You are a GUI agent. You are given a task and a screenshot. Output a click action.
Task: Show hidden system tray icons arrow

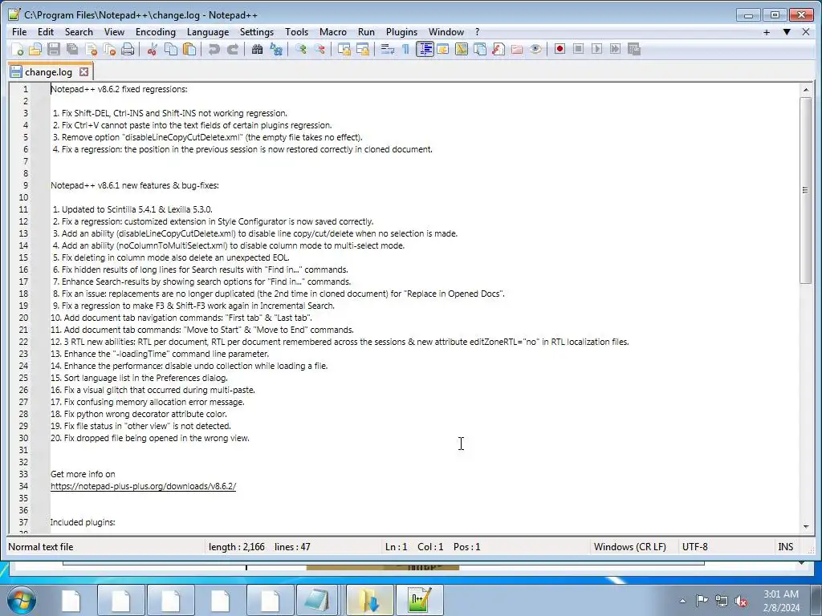coord(682,601)
